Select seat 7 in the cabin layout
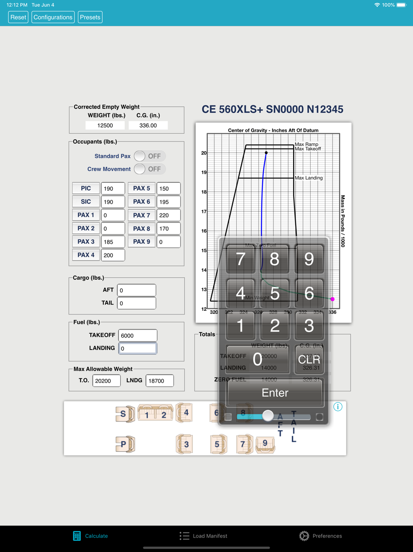 pos(244,444)
